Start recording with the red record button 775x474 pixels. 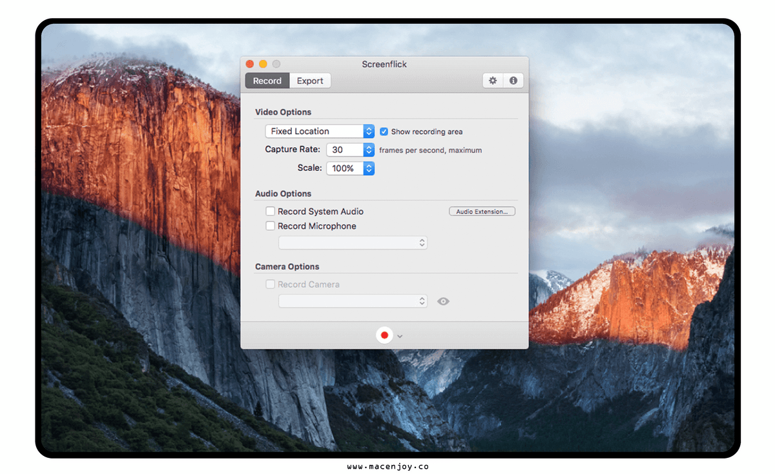click(384, 335)
